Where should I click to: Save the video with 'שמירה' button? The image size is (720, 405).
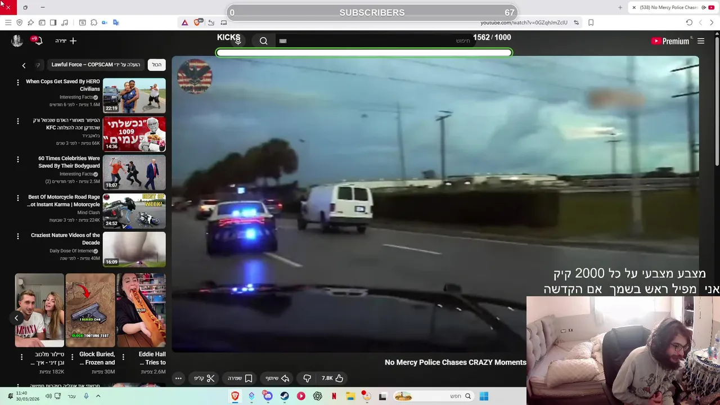point(240,379)
